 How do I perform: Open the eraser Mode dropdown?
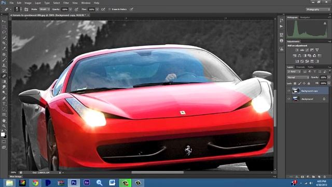(x=45, y=9)
